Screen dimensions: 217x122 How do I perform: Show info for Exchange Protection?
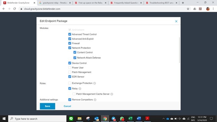[x=95, y=83]
